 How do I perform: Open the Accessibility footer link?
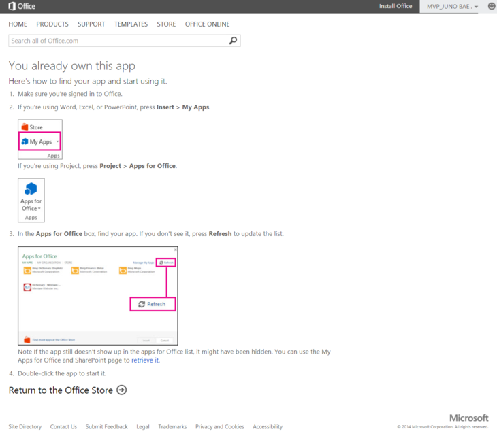268,426
